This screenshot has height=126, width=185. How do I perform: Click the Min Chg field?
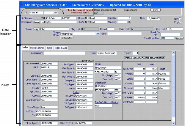[124, 22]
